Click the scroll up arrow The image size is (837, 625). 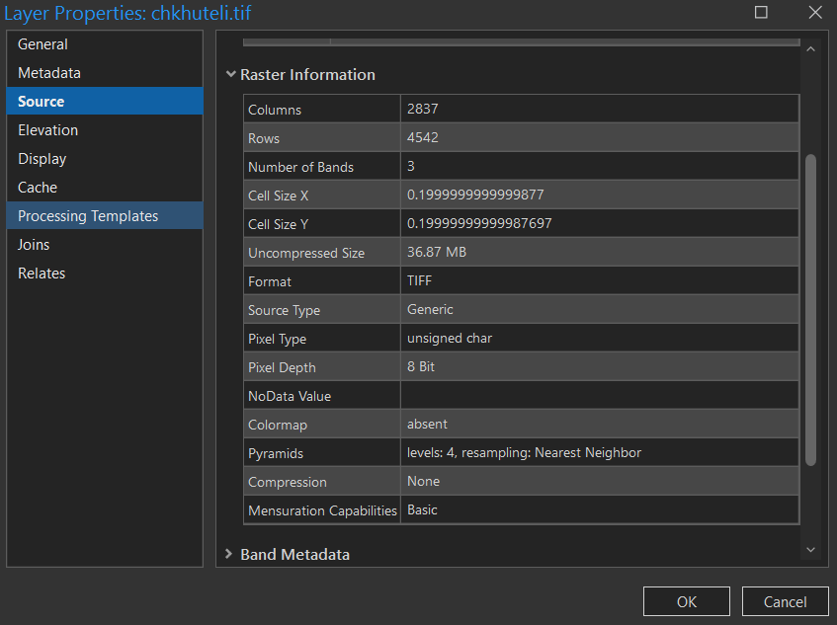point(811,48)
